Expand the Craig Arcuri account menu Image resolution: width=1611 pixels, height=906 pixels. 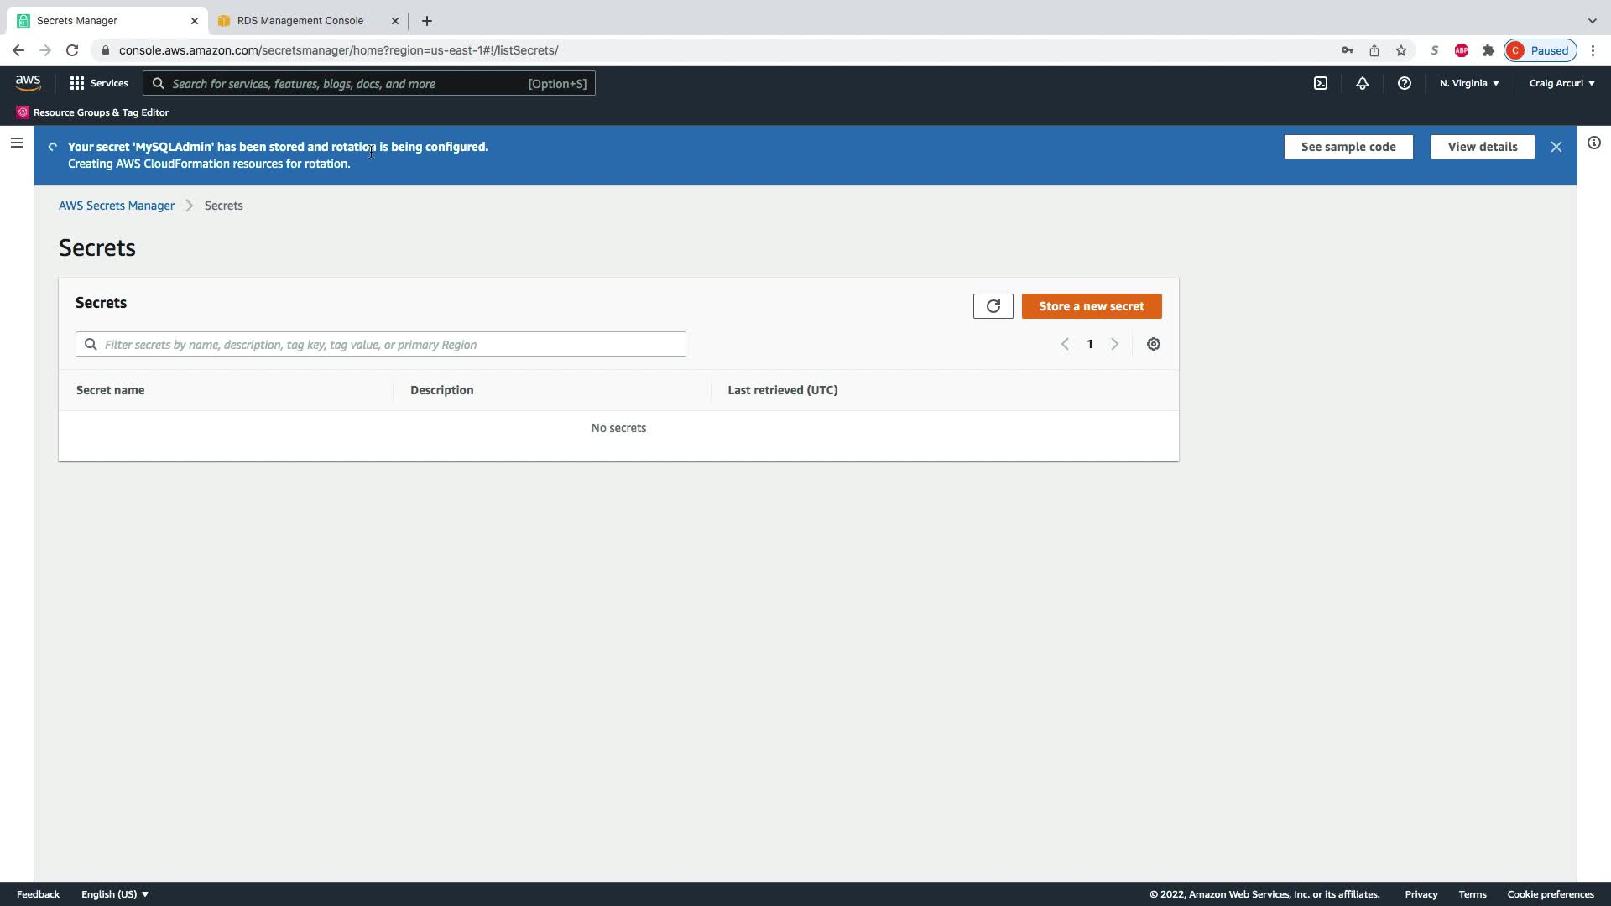[x=1561, y=83]
